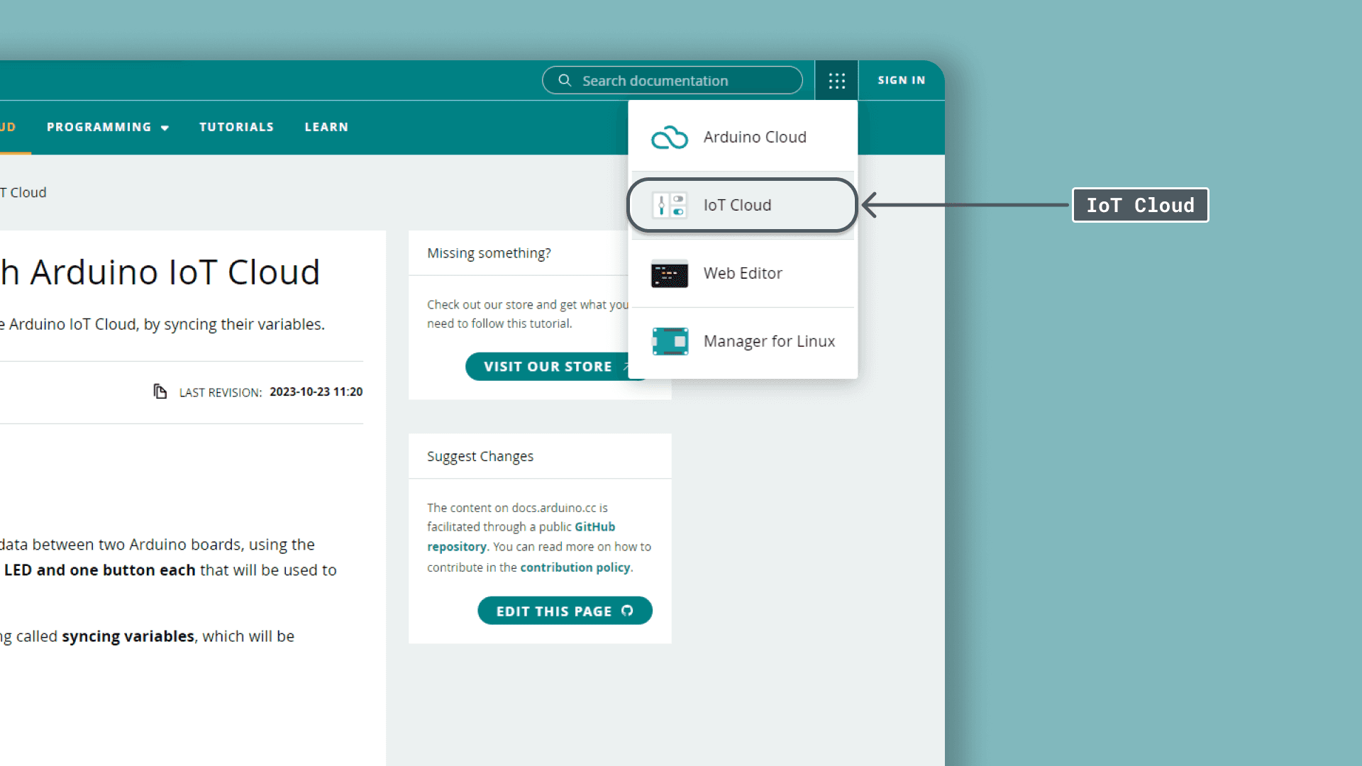Open the Tutorials tab
Image resolution: width=1362 pixels, height=766 pixels.
point(236,127)
